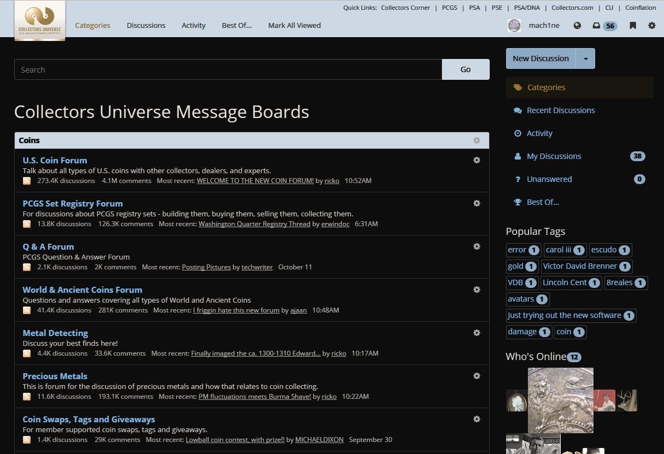Open 'Posting Pictures' recent thread
Viewport: 664px width, 454px height.
[x=207, y=267]
